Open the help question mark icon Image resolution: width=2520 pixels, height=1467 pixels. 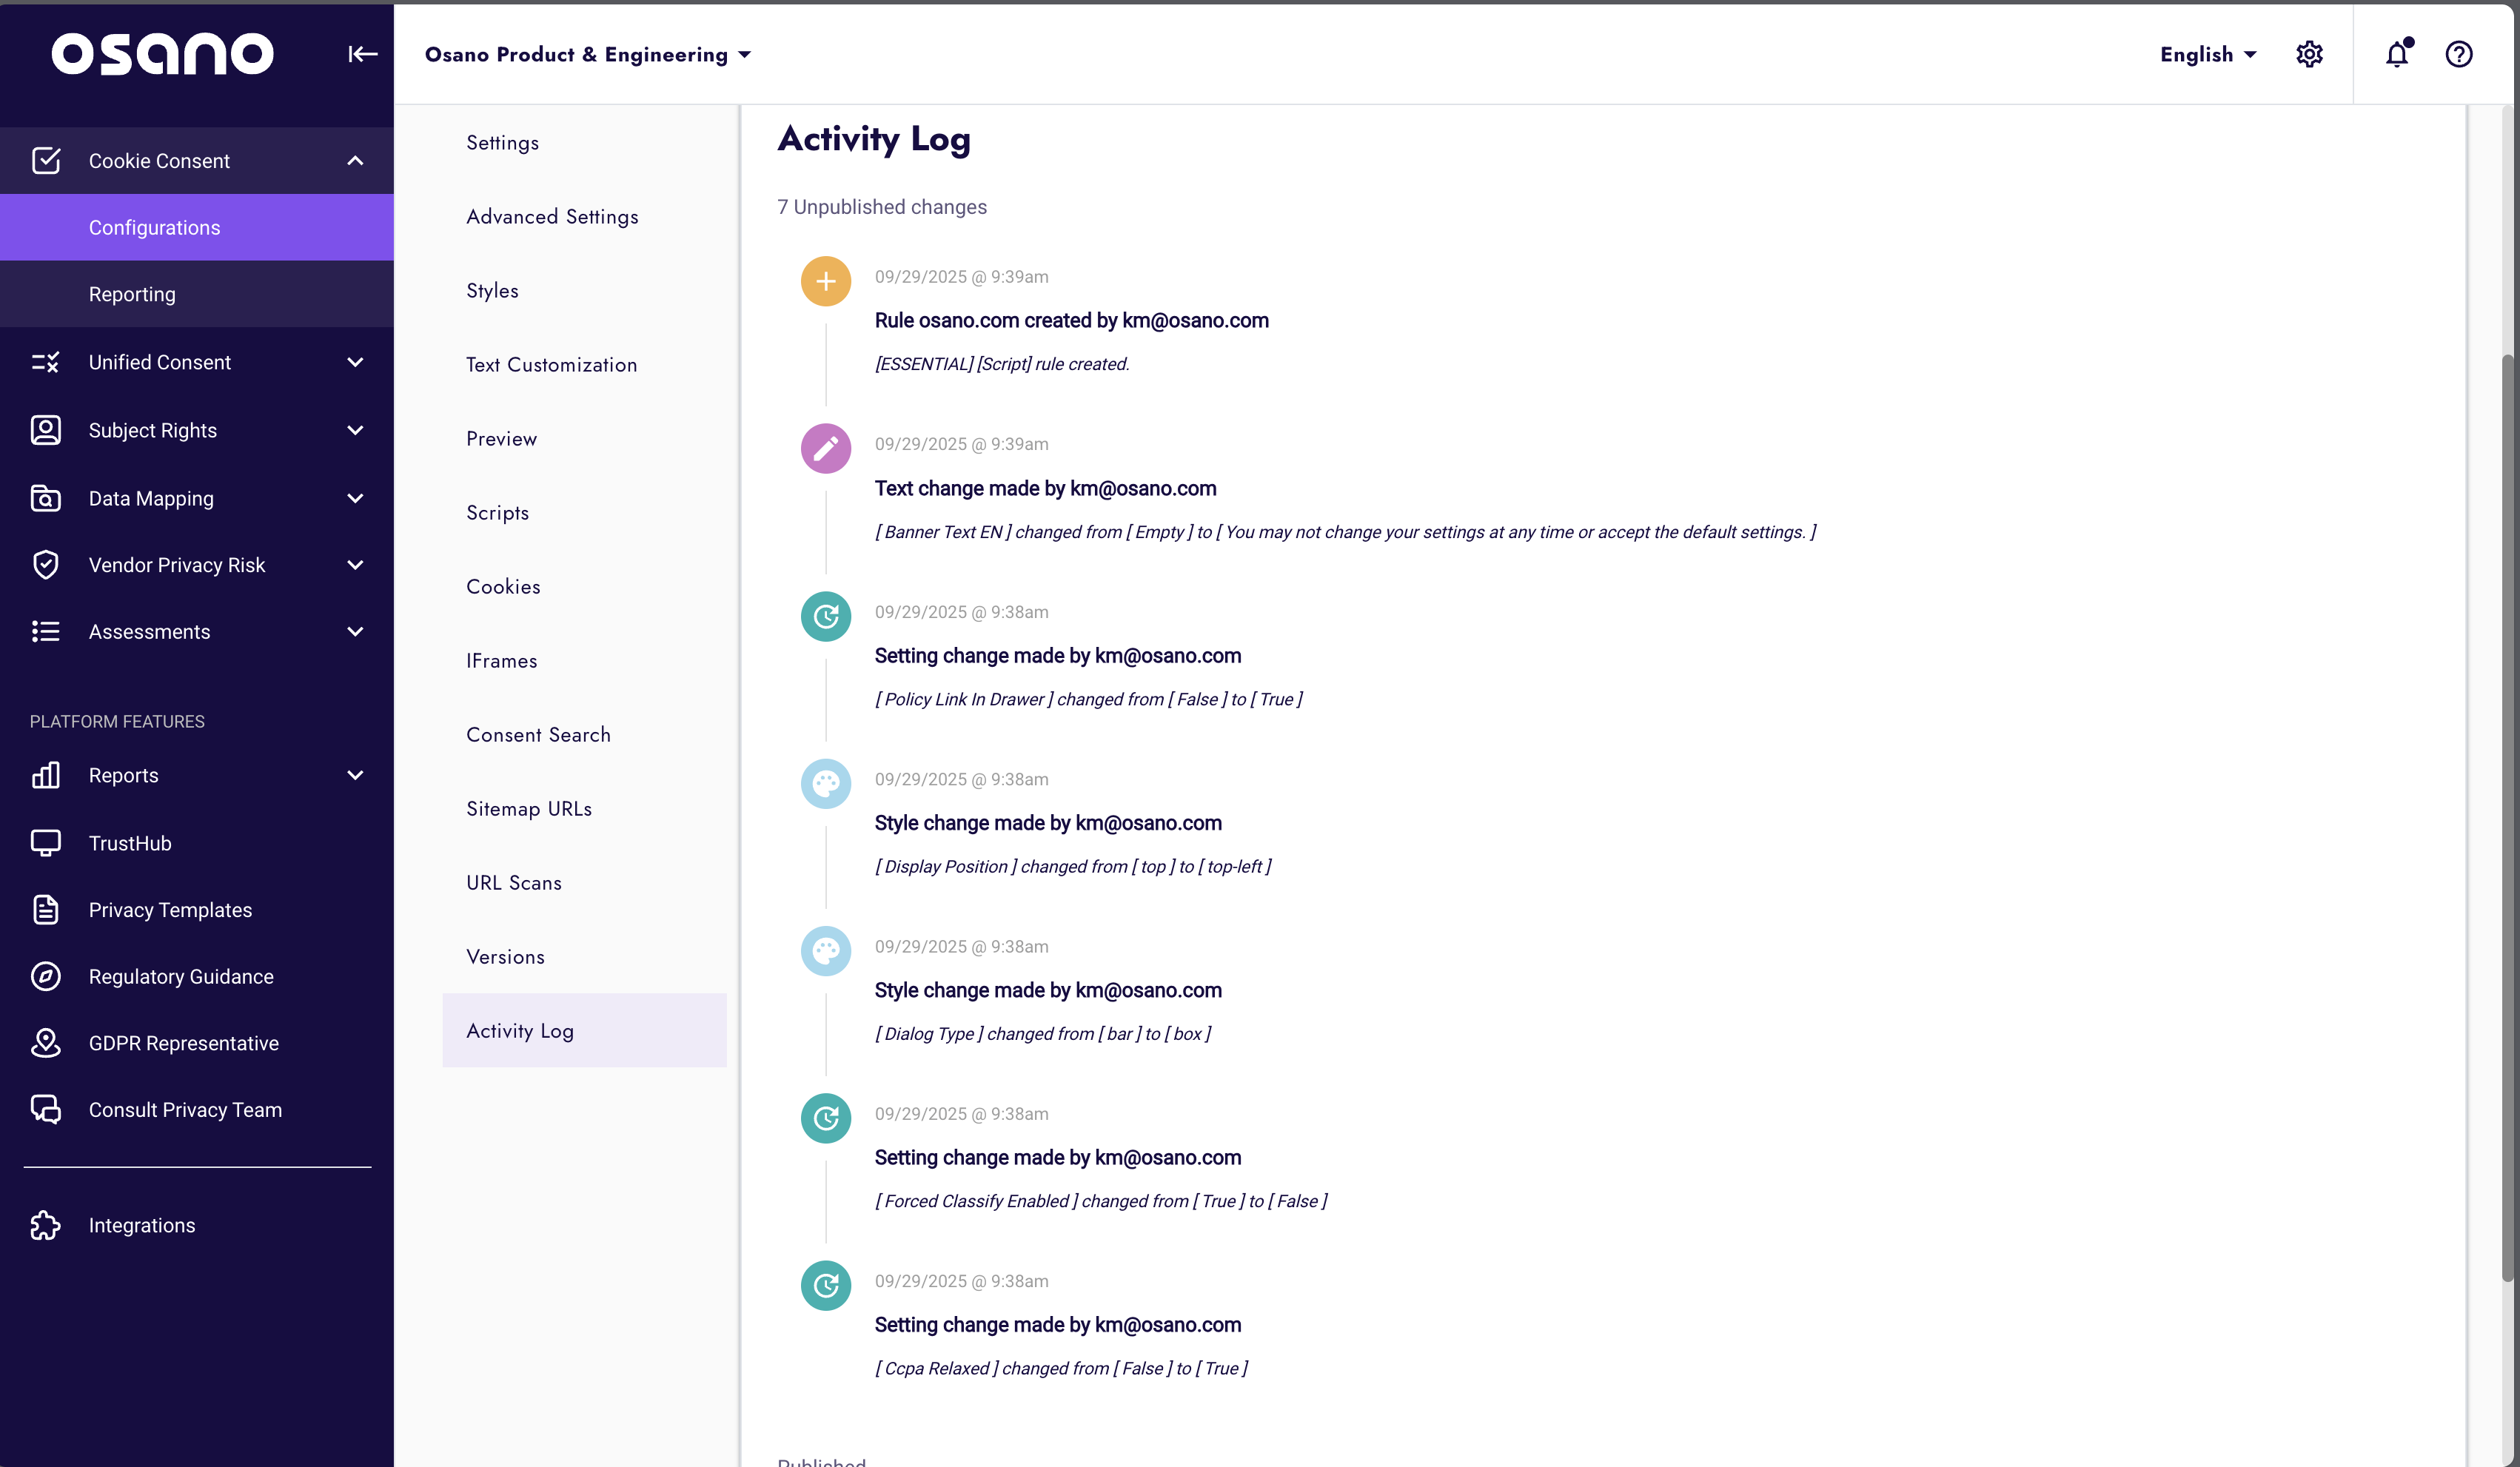point(2460,54)
